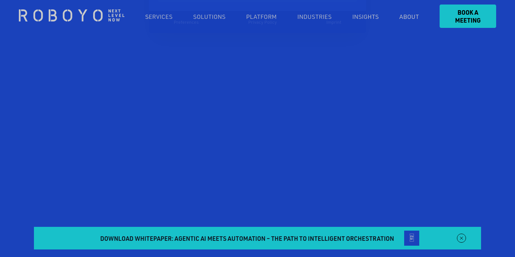Expand the Platform navigation item
Screen dimensions: 515x257
tap(261, 17)
